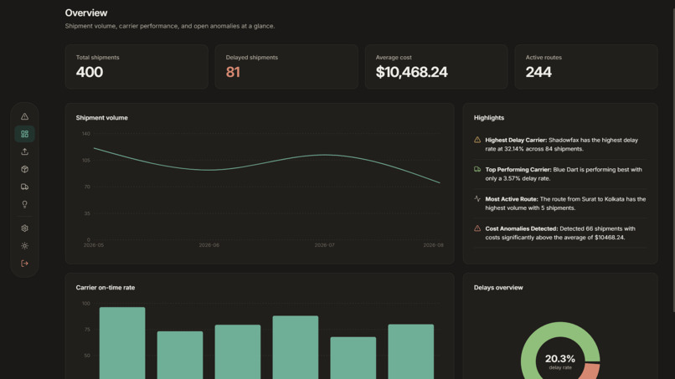
Task: Open the truck carriers icon in sidebar
Action: point(24,187)
